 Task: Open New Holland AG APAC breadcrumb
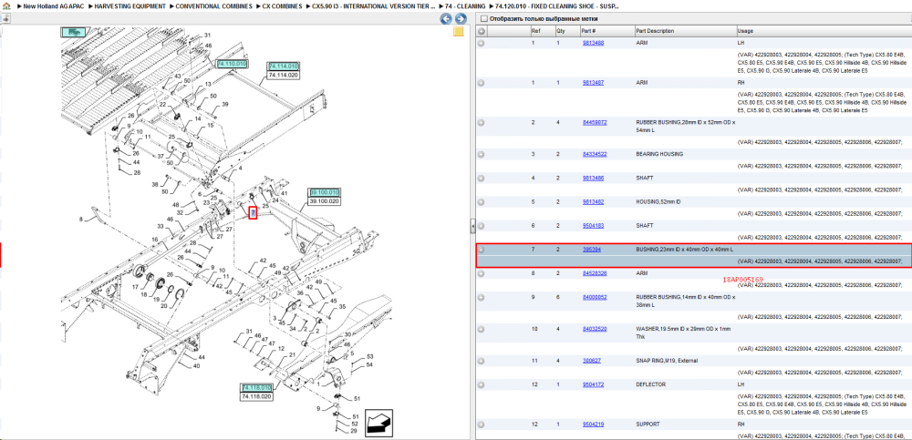[52, 5]
